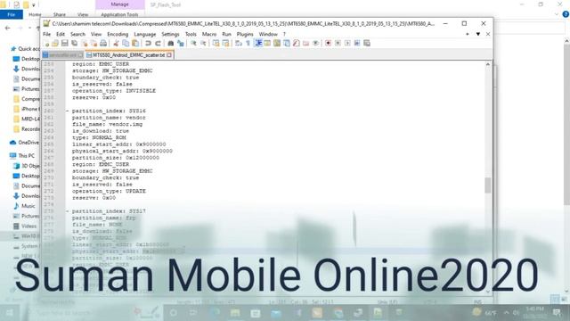Image resolution: width=570 pixels, height=321 pixels.
Task: Open the Macro menu
Action: (209, 34)
